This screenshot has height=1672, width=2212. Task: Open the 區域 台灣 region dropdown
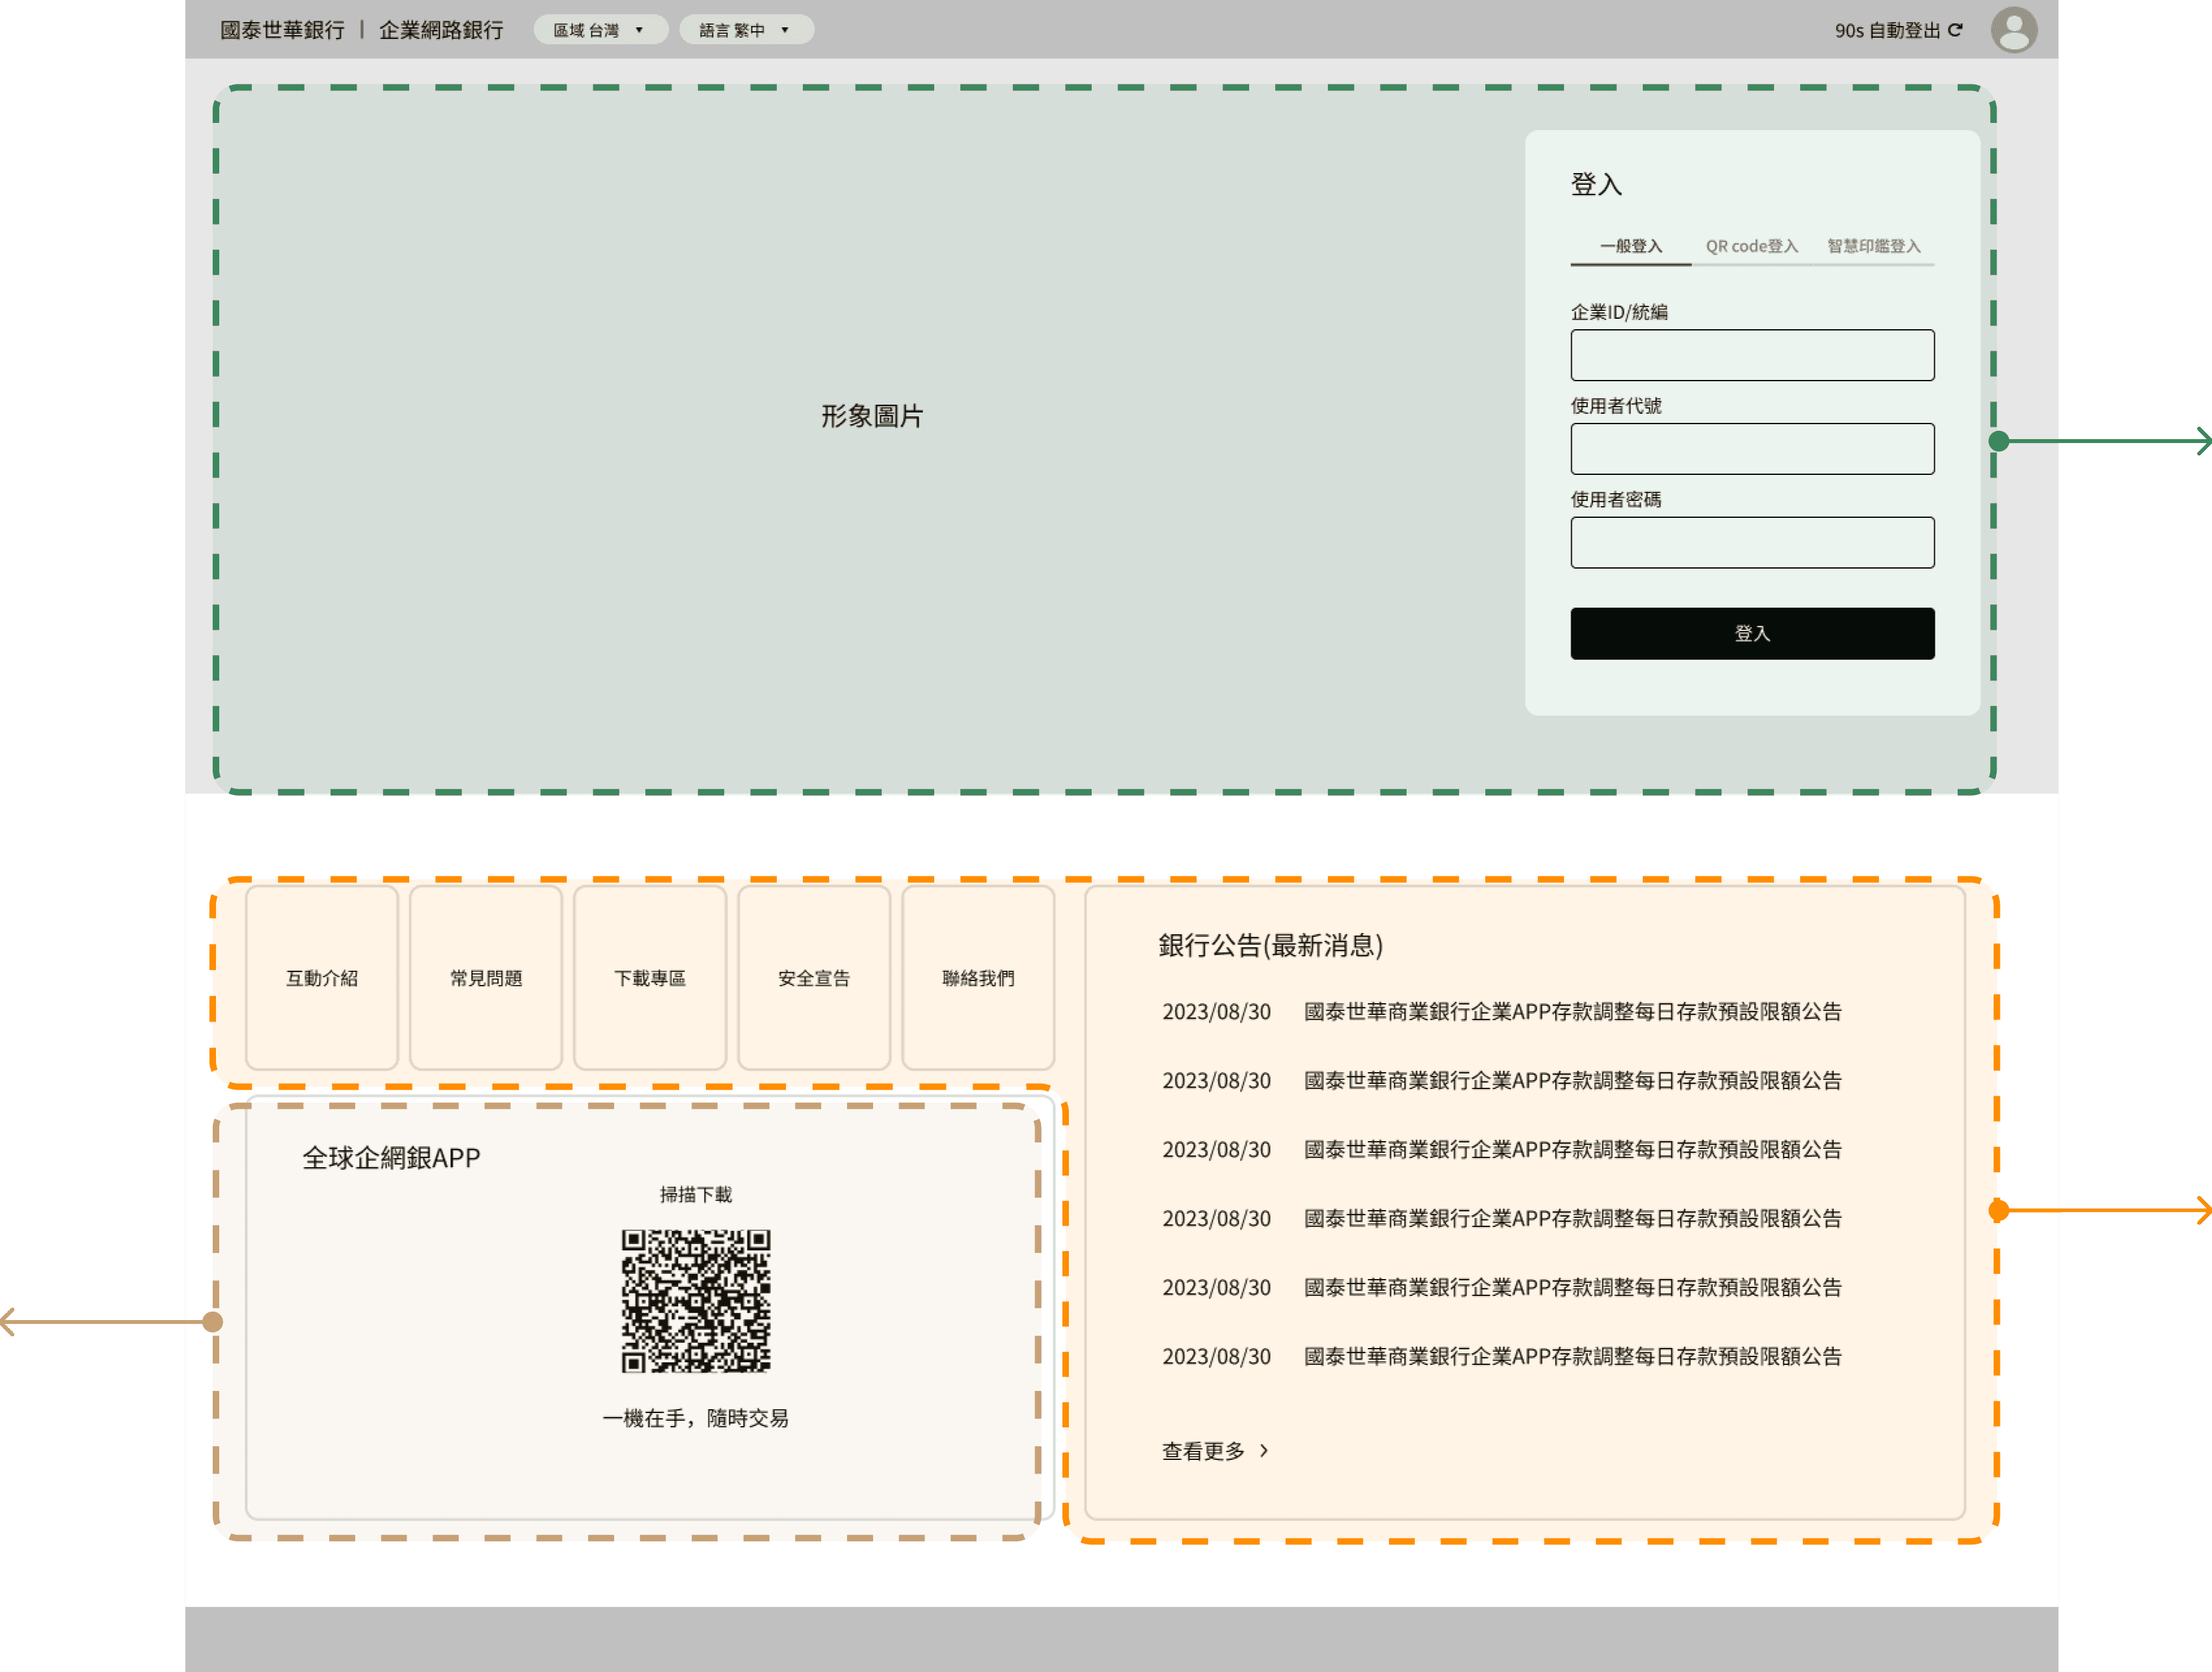tap(600, 30)
